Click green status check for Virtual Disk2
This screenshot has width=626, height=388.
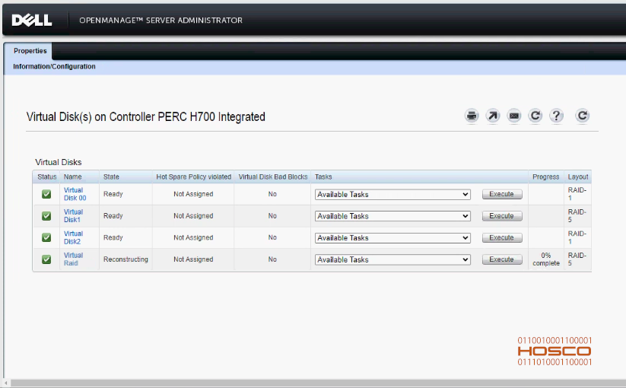(x=46, y=237)
